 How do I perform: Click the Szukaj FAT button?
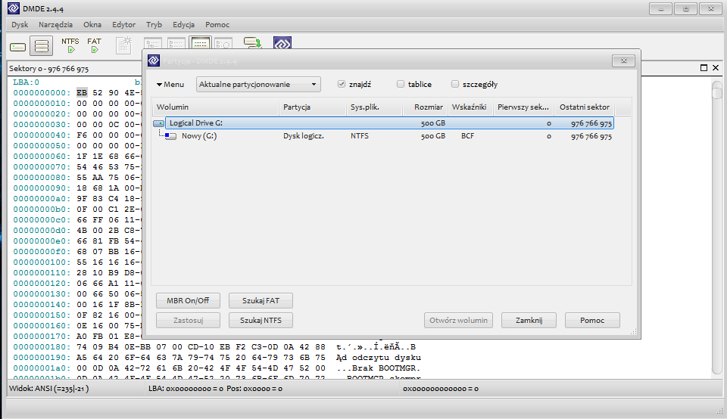click(x=261, y=300)
